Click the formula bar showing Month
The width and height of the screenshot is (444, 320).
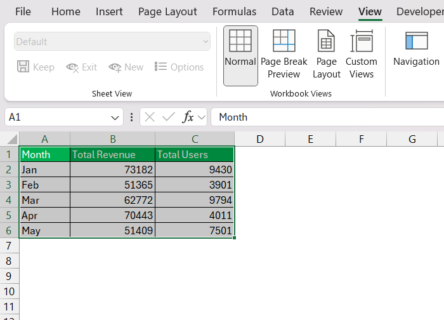(x=328, y=117)
